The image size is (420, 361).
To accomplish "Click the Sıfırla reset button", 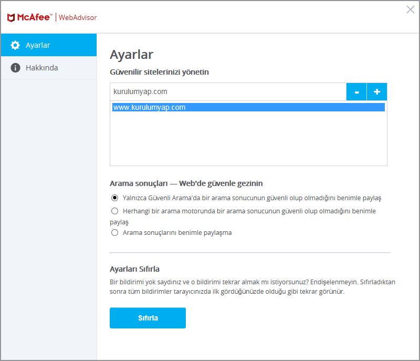I will (148, 318).
